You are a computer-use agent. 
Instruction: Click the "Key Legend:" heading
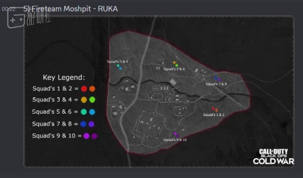click(x=64, y=77)
